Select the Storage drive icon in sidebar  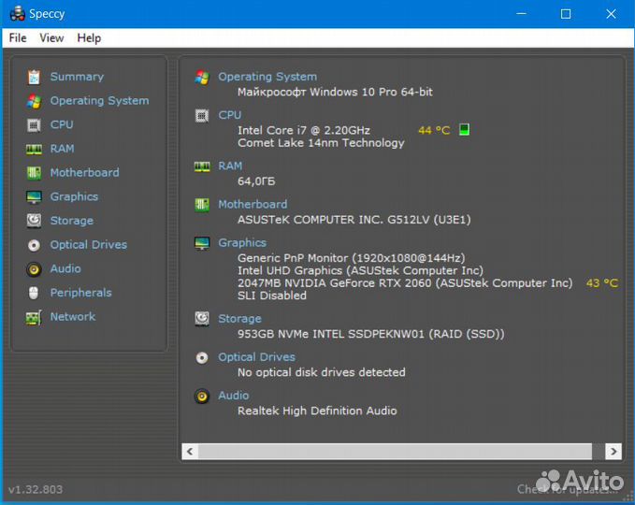(x=34, y=221)
